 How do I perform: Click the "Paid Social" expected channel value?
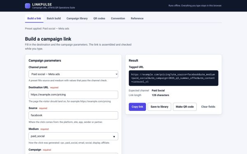[158, 90]
